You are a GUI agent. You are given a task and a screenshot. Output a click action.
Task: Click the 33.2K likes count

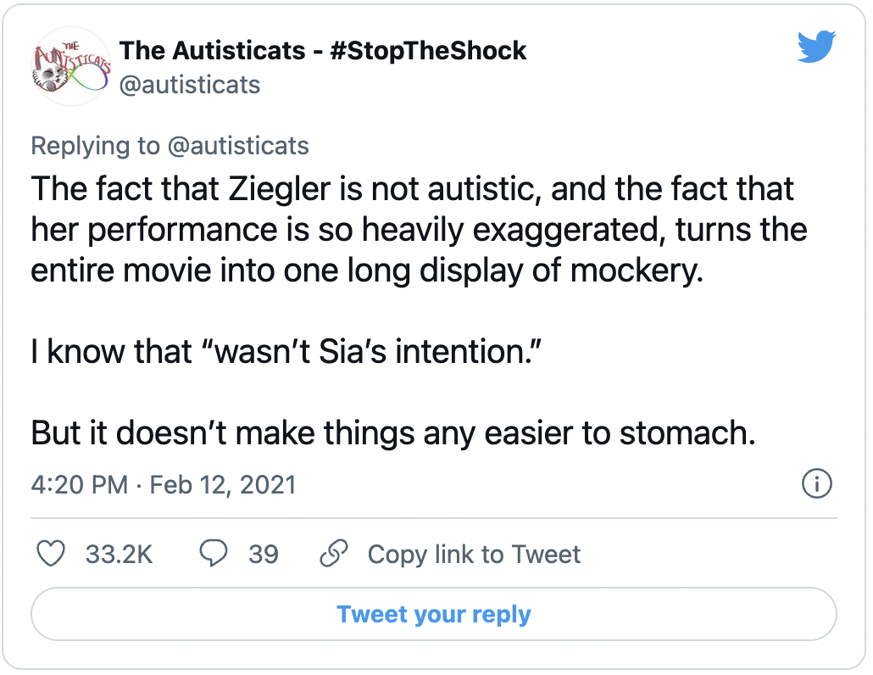(x=119, y=554)
